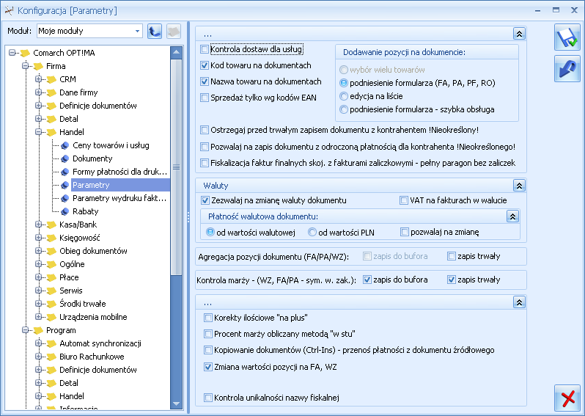Click the Automat synchronizacji folder icon
Viewport: 585px width, 416px height.
point(51,343)
